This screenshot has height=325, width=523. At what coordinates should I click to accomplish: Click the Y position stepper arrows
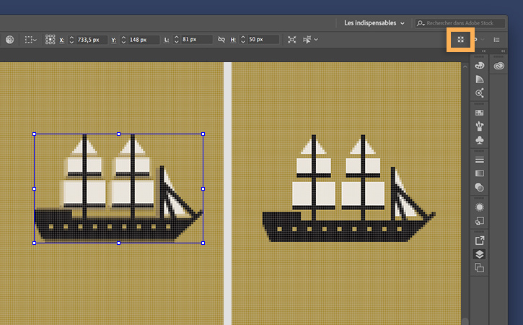(123, 40)
